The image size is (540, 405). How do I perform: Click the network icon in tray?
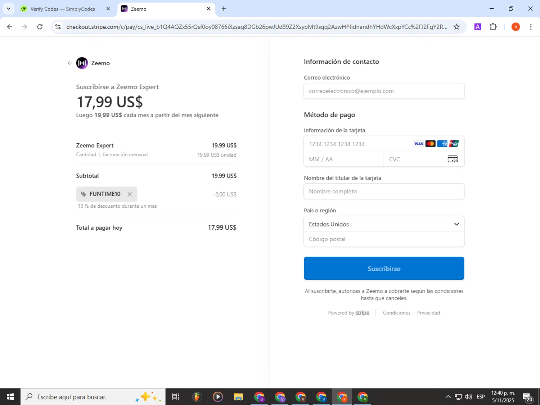tap(458, 397)
